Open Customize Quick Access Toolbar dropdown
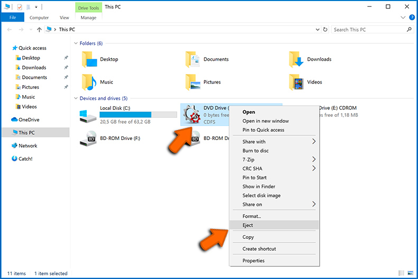This screenshot has width=418, height=279. click(37, 7)
